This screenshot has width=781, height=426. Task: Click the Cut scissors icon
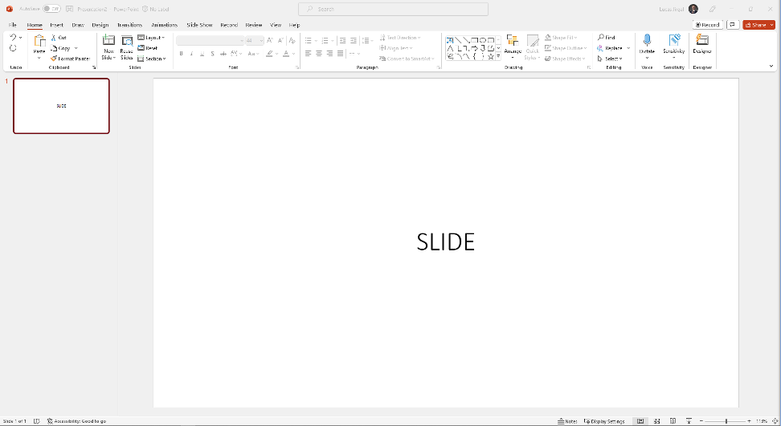pos(54,38)
